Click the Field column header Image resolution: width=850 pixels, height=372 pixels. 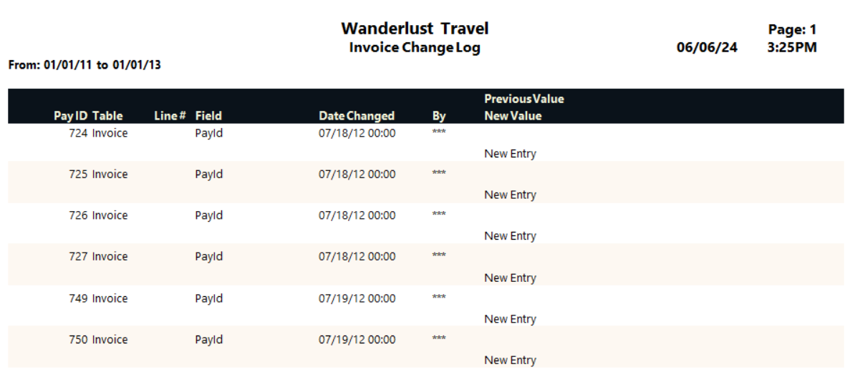tap(208, 116)
